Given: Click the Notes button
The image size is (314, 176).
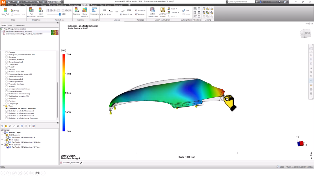Looking at the screenshot, I should [15, 11].
